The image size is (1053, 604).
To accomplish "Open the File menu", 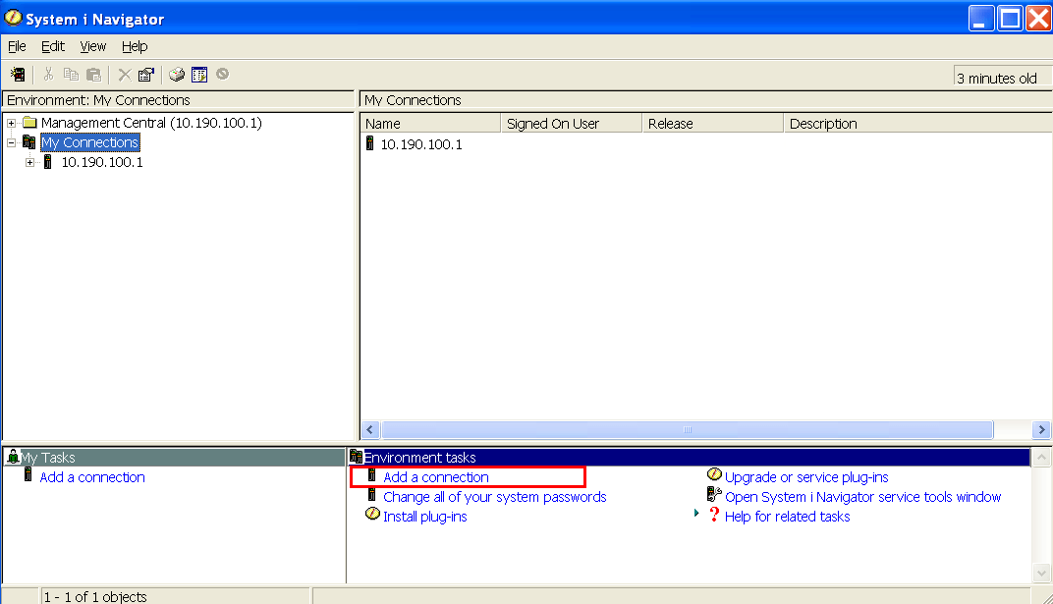I will click(x=17, y=46).
